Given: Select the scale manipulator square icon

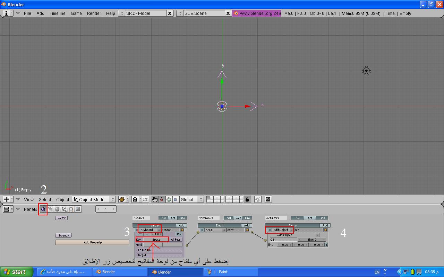Looking at the screenshot, I should click(x=175, y=199).
